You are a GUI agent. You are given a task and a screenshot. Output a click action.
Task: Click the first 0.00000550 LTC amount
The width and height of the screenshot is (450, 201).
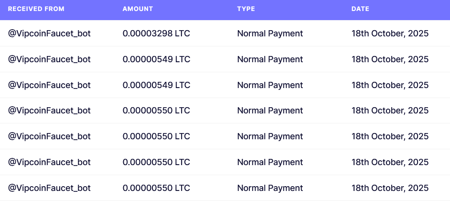(156, 111)
